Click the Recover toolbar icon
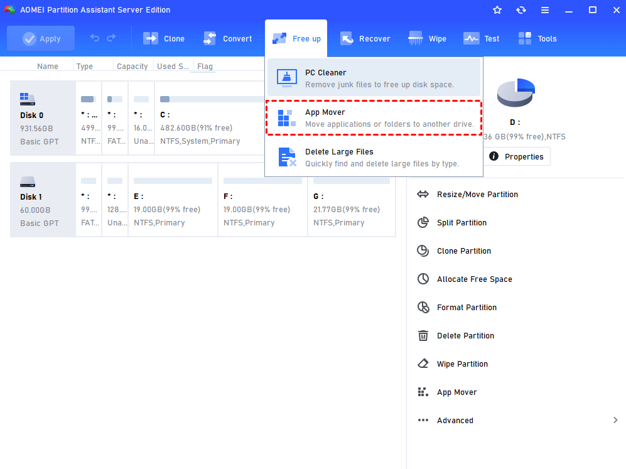 coord(347,38)
